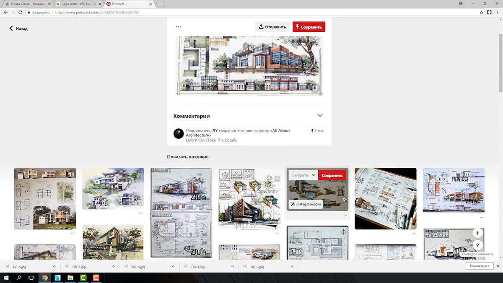Save the main pin with top Сохранить

[309, 27]
